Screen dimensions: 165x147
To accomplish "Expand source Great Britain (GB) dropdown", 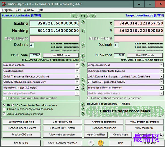I will pos(77,71).
